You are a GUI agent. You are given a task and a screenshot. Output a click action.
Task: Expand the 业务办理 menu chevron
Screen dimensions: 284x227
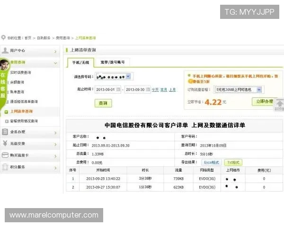point(55,133)
